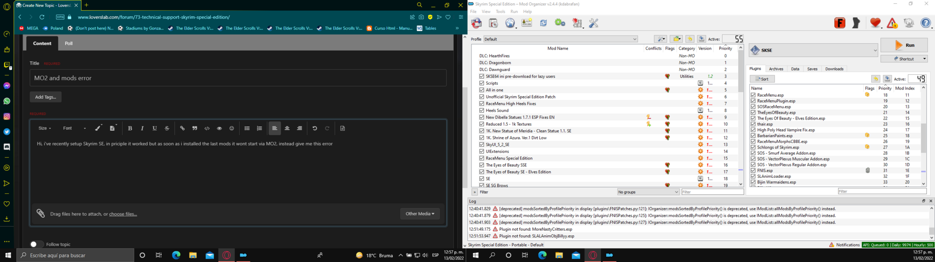
Task: Uncheck Heels Sound mod checkbox
Action: click(x=482, y=110)
